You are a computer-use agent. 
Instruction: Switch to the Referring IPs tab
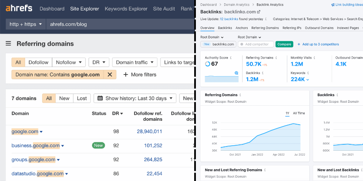[x=292, y=28]
